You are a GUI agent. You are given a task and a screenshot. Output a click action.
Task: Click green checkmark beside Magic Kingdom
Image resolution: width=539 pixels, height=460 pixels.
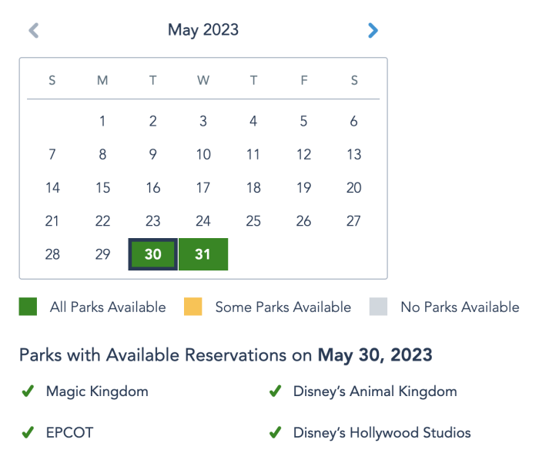point(28,391)
